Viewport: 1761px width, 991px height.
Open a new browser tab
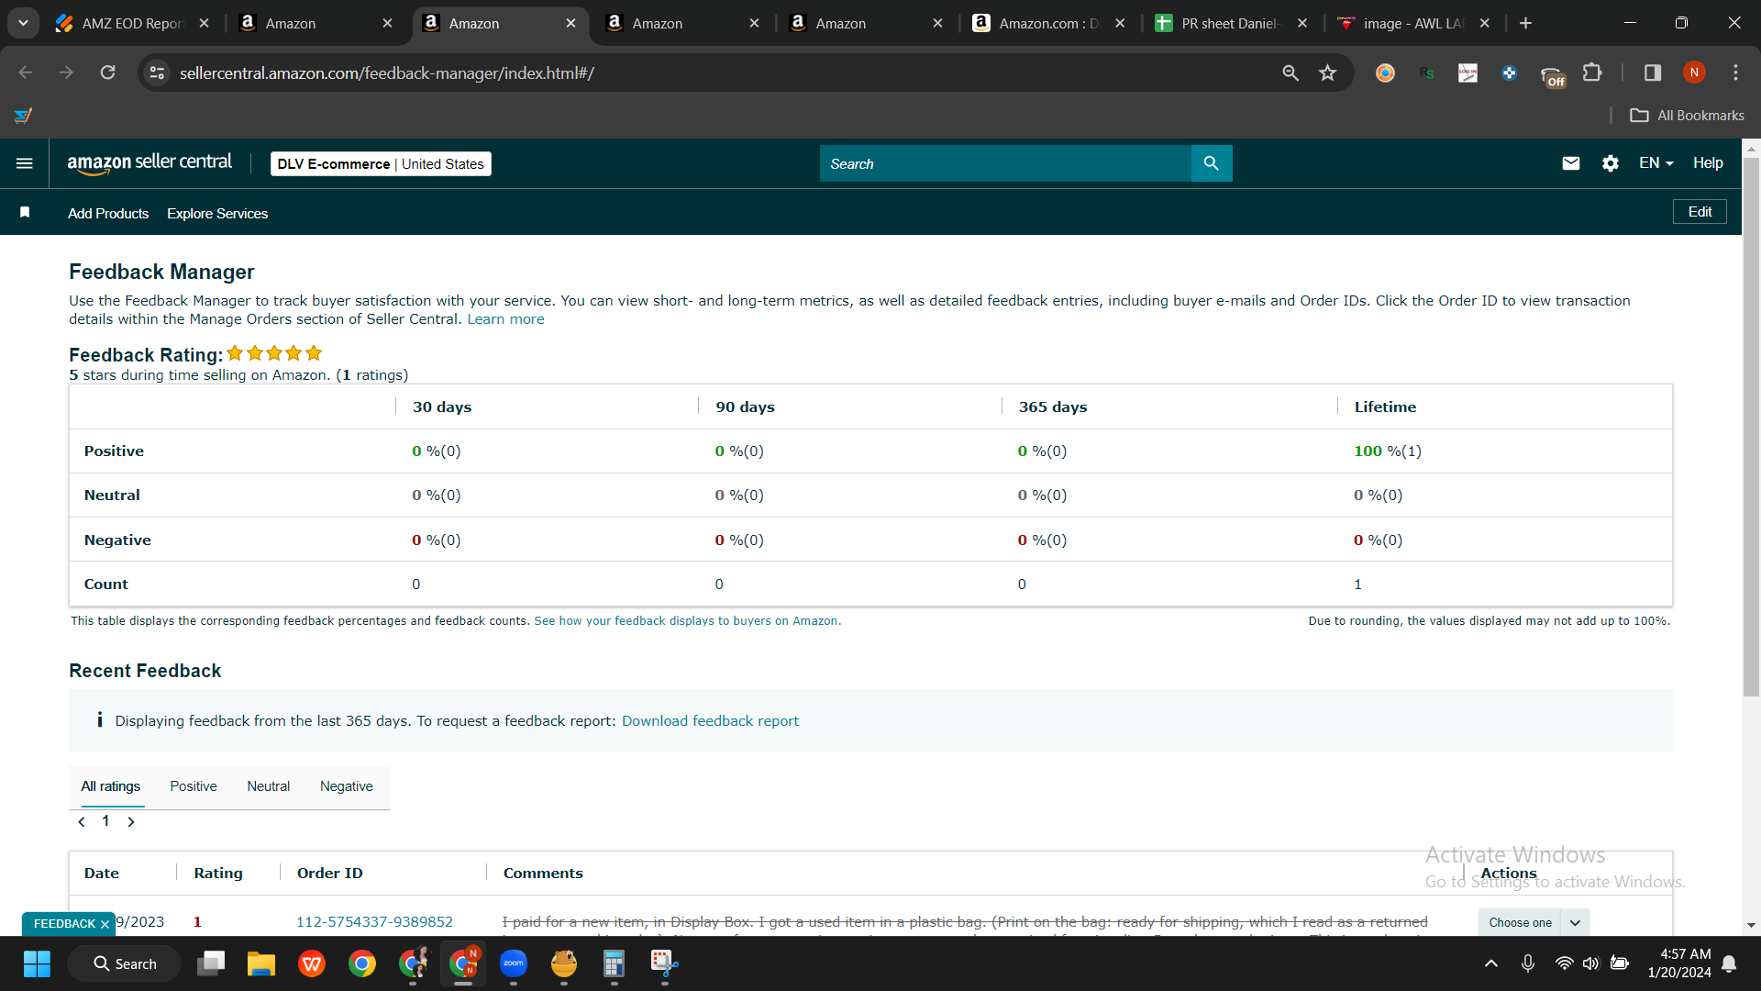pyautogui.click(x=1526, y=23)
